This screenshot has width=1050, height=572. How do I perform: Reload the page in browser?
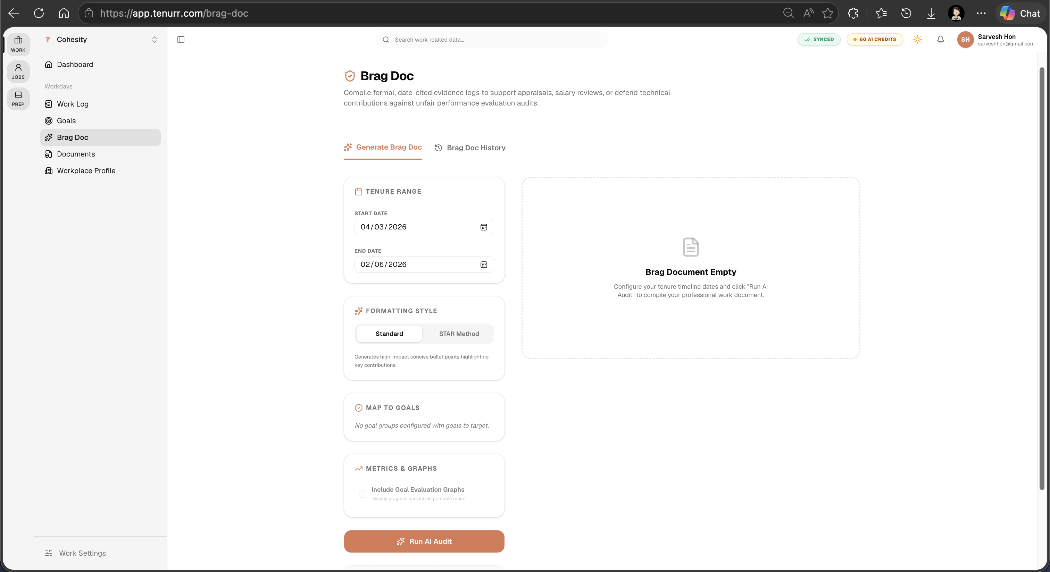39,13
